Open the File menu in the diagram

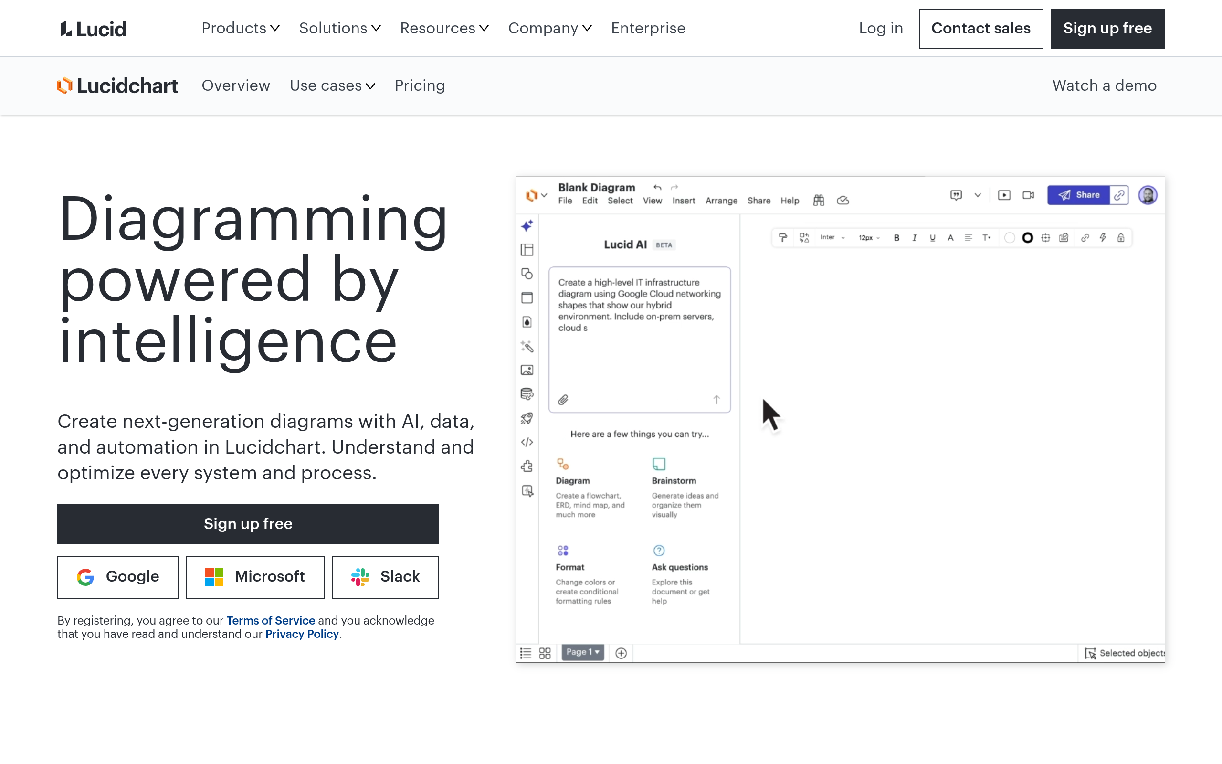point(565,201)
